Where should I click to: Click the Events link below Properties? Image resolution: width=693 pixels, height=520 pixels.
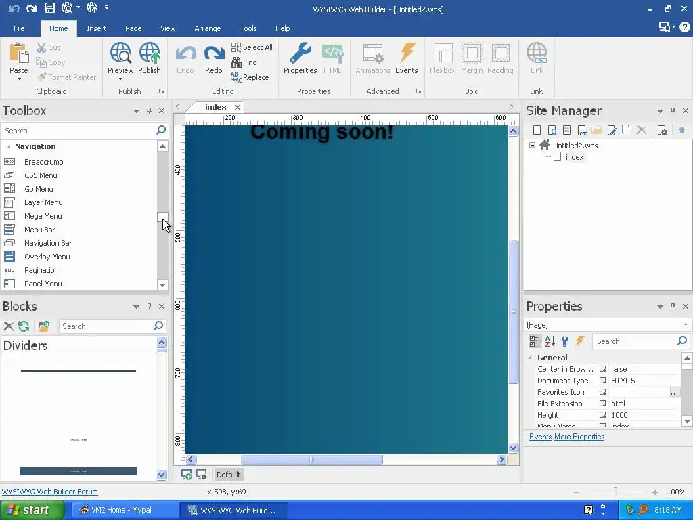[541, 437]
